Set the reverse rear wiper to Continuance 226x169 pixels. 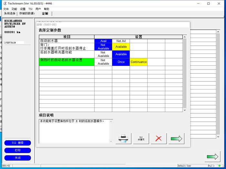[x=139, y=62]
